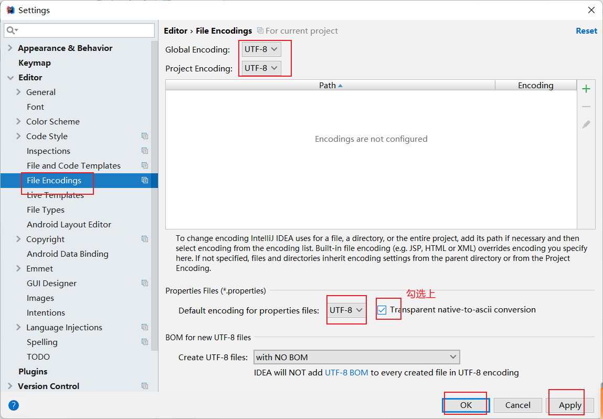The width and height of the screenshot is (603, 419).
Task: Select Font settings item
Action: [35, 107]
